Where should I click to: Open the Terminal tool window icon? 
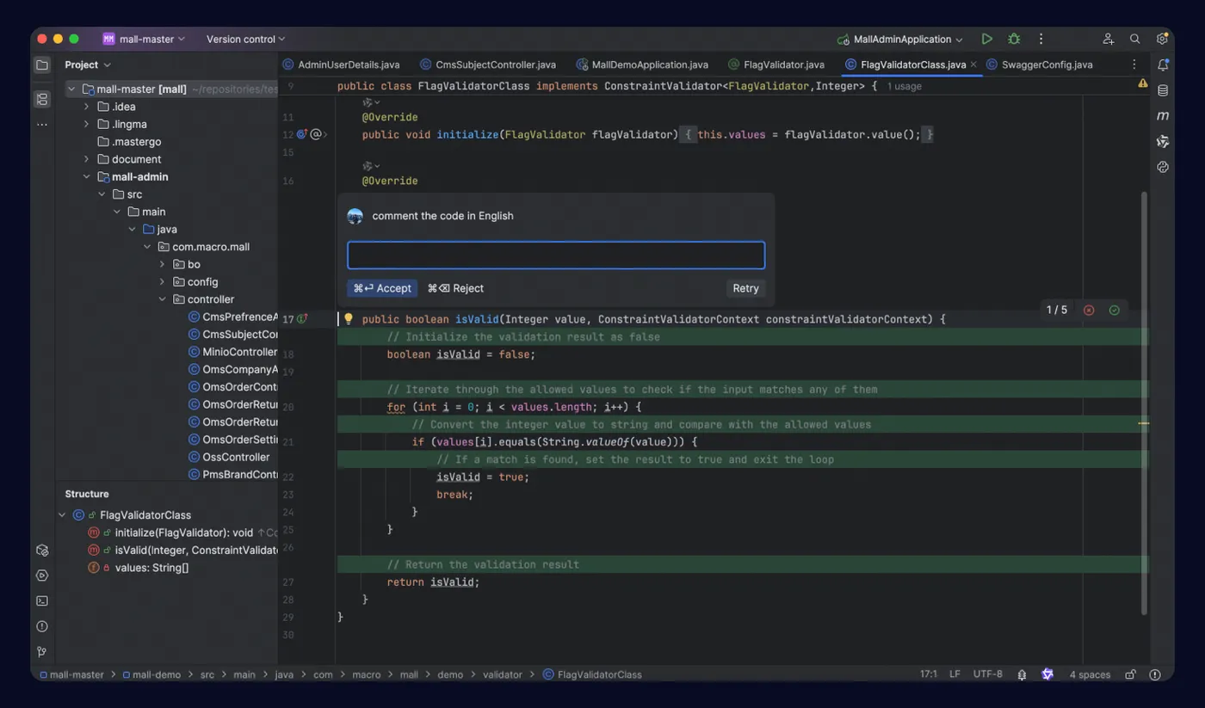(42, 600)
